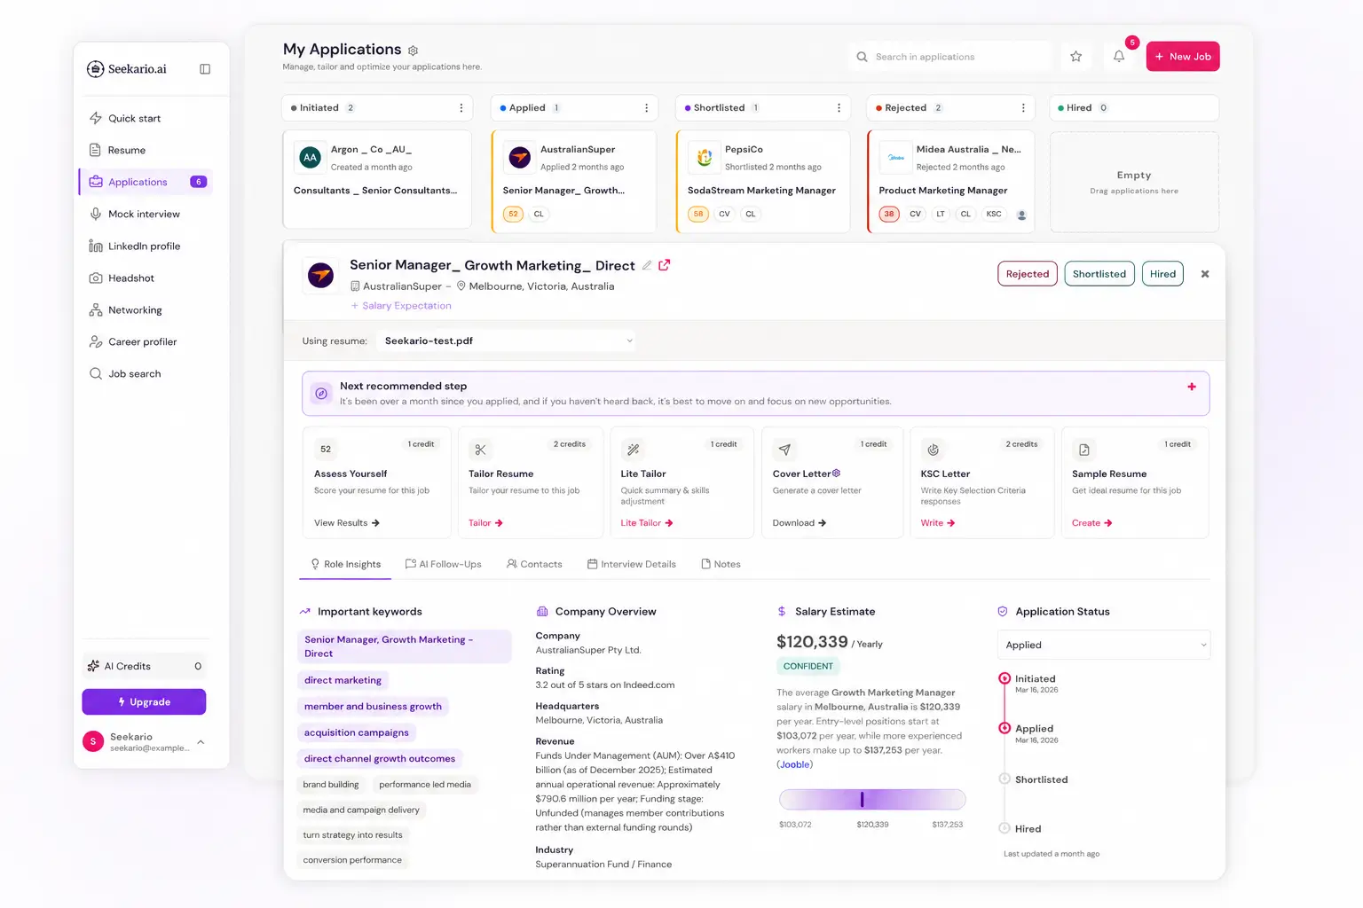
Task: Click View Results under Assess Yourself
Action: [x=347, y=523]
